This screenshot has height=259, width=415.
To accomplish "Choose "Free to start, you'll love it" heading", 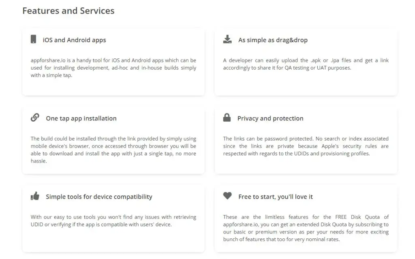I will click(x=276, y=197).
